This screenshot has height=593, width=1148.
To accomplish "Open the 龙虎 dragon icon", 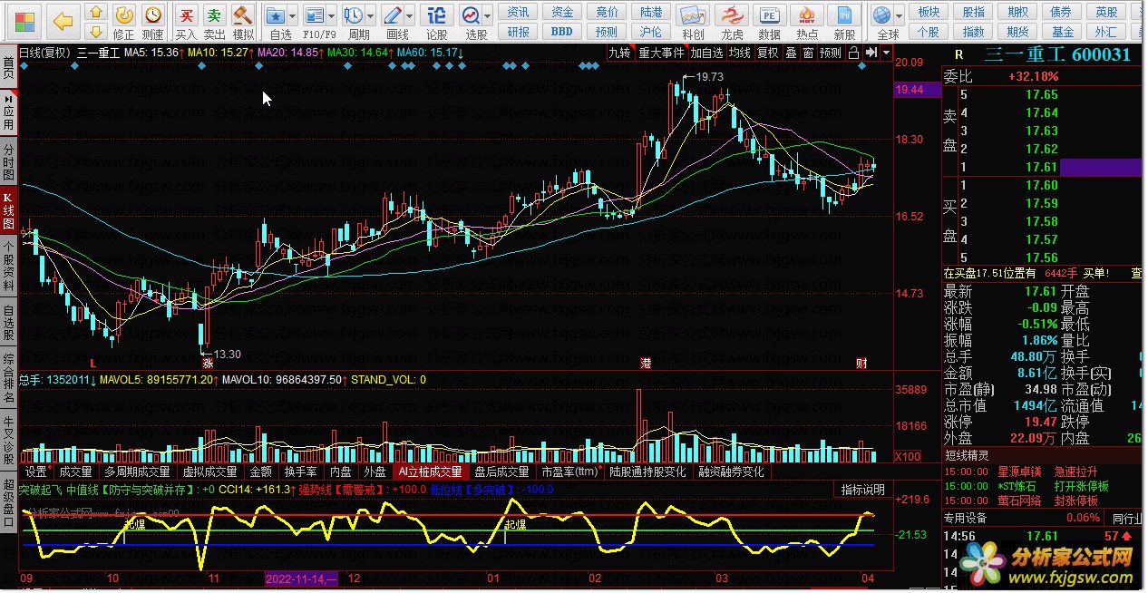I will point(732,15).
